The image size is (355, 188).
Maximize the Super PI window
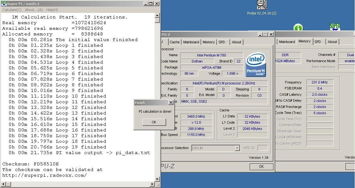point(151,3)
